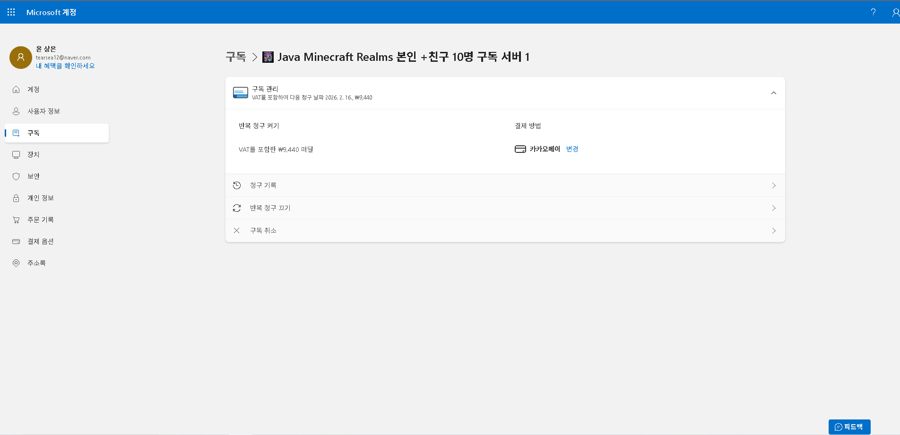The height and width of the screenshot is (435, 900).
Task: Click the next billing date text 2026. 2. 16.
Action: click(338, 98)
